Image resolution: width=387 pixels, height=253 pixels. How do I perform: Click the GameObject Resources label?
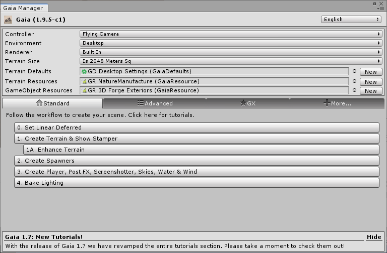[x=39, y=90]
